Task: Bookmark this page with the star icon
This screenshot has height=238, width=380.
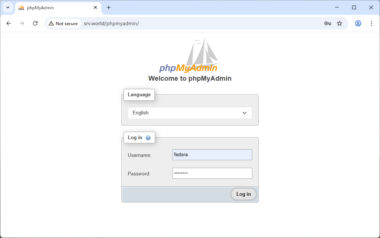Action: [340, 23]
